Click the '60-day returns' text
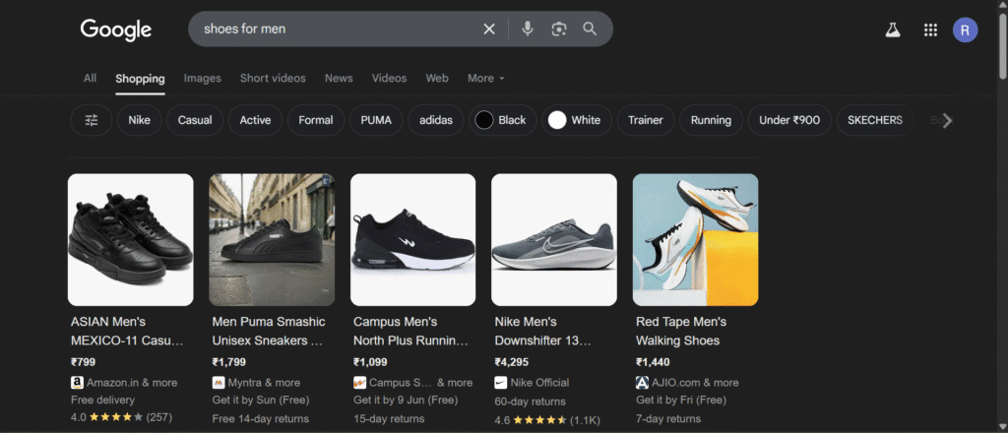The height and width of the screenshot is (433, 1008). [531, 402]
